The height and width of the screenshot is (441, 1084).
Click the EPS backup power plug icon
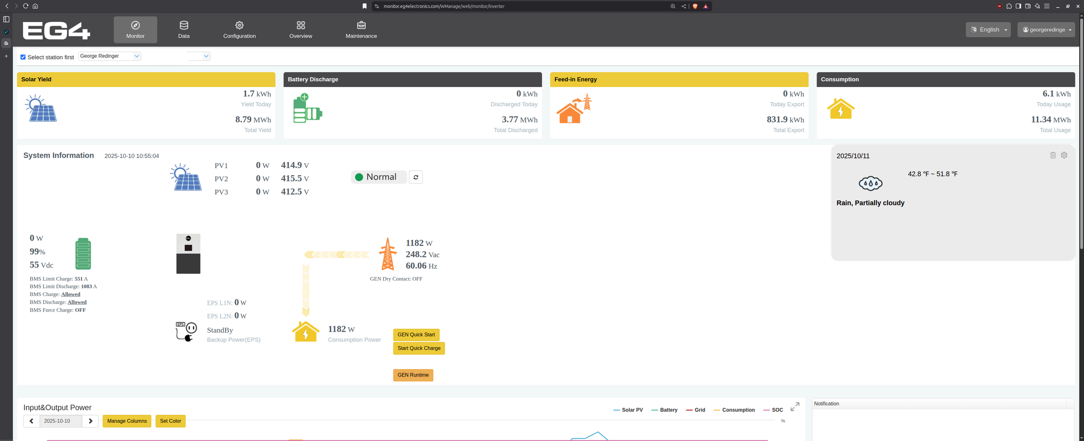186,331
